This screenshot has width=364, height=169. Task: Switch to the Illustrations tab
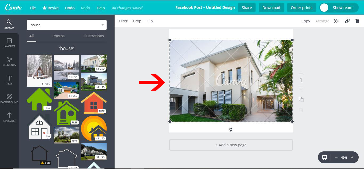94,36
